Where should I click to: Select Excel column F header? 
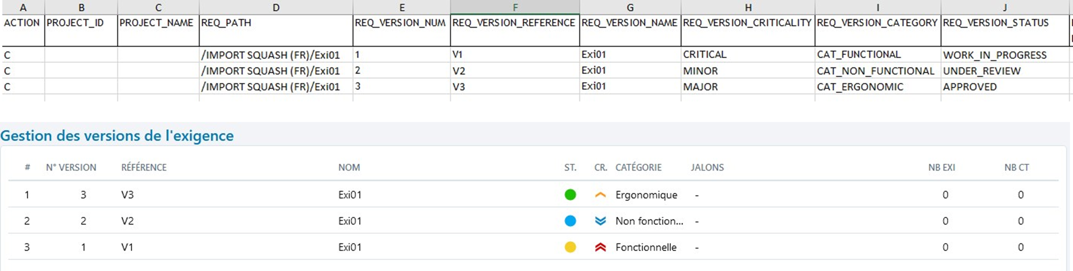[515, 7]
